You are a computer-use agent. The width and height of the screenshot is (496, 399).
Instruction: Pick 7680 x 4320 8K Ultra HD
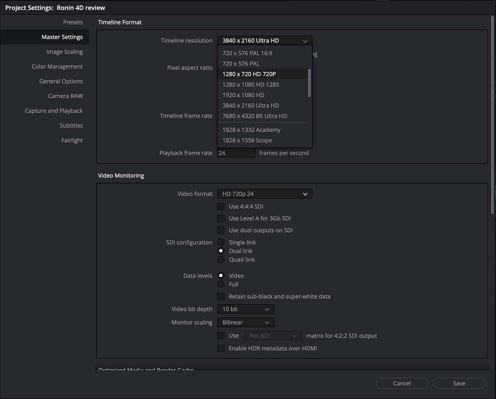point(255,116)
